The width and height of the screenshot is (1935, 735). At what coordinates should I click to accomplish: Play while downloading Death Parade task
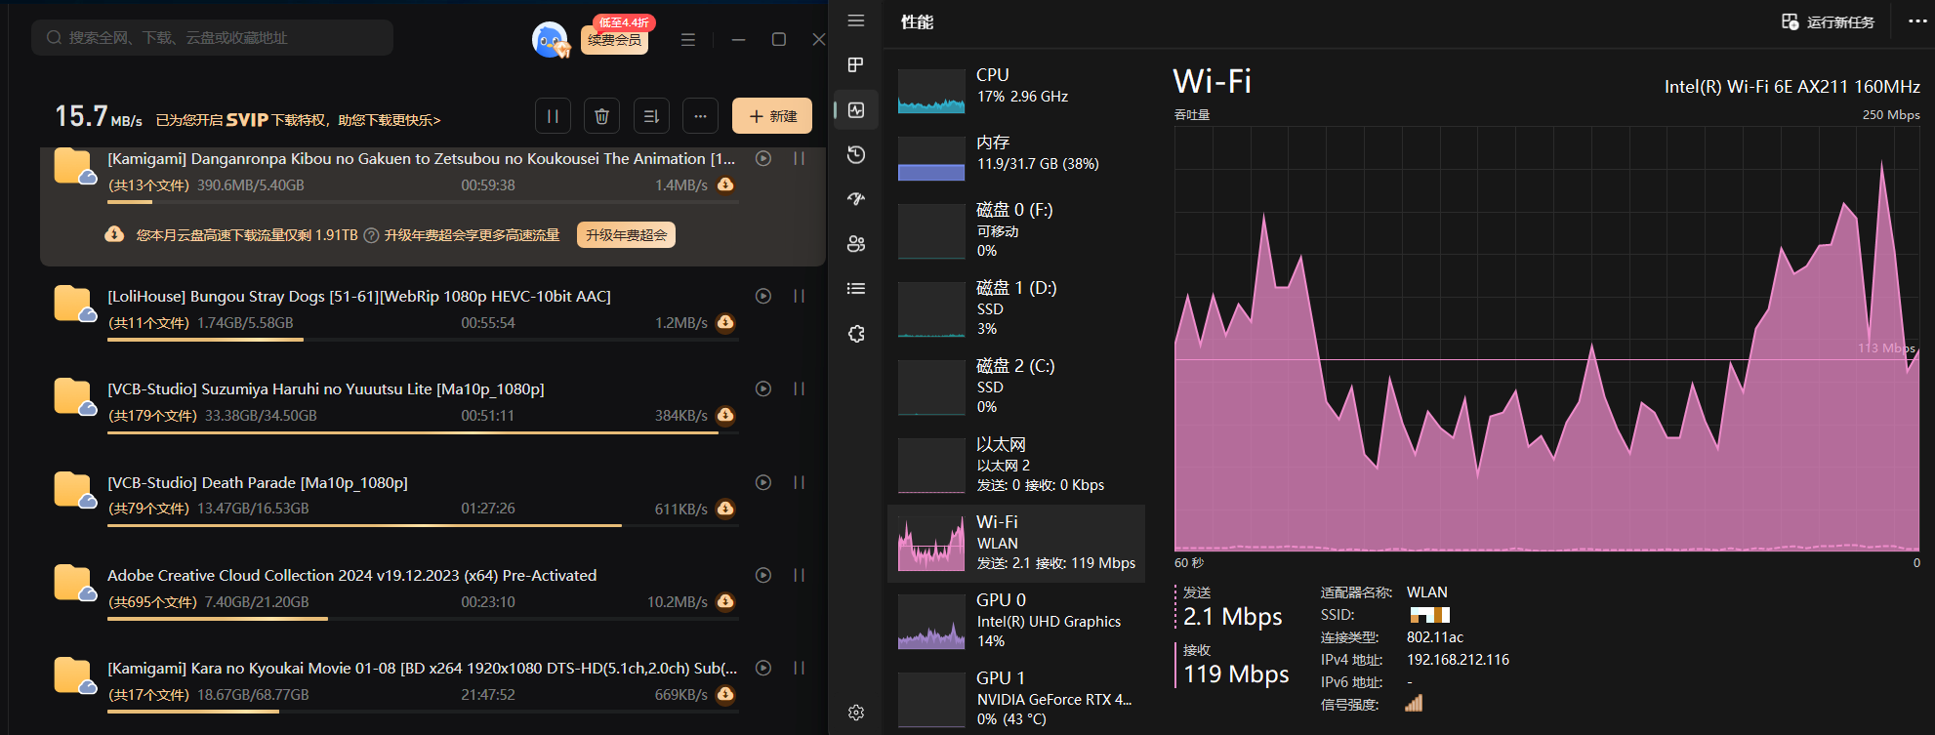tap(763, 482)
